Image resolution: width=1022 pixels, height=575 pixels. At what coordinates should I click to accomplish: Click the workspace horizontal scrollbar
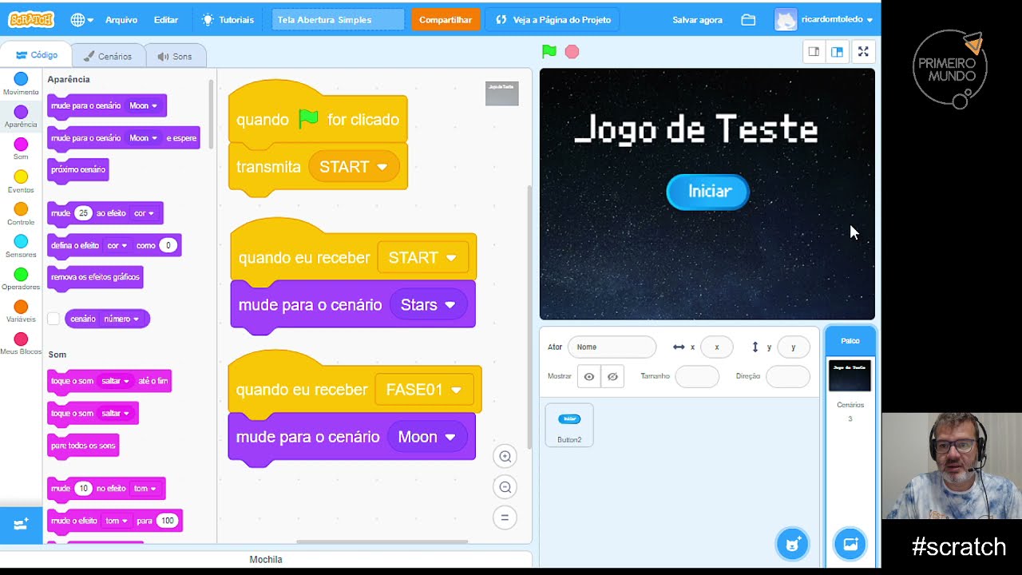(x=382, y=542)
